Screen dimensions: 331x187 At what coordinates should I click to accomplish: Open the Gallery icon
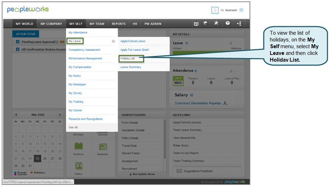click(79, 166)
